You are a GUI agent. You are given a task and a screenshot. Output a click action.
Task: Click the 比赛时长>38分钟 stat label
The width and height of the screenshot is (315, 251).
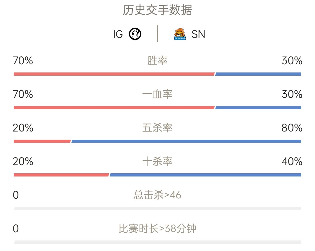click(157, 229)
